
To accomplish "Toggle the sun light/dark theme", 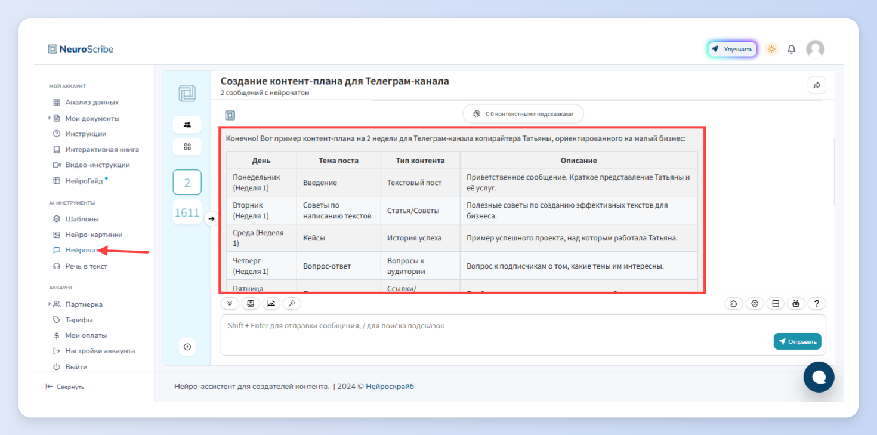I will [x=771, y=49].
